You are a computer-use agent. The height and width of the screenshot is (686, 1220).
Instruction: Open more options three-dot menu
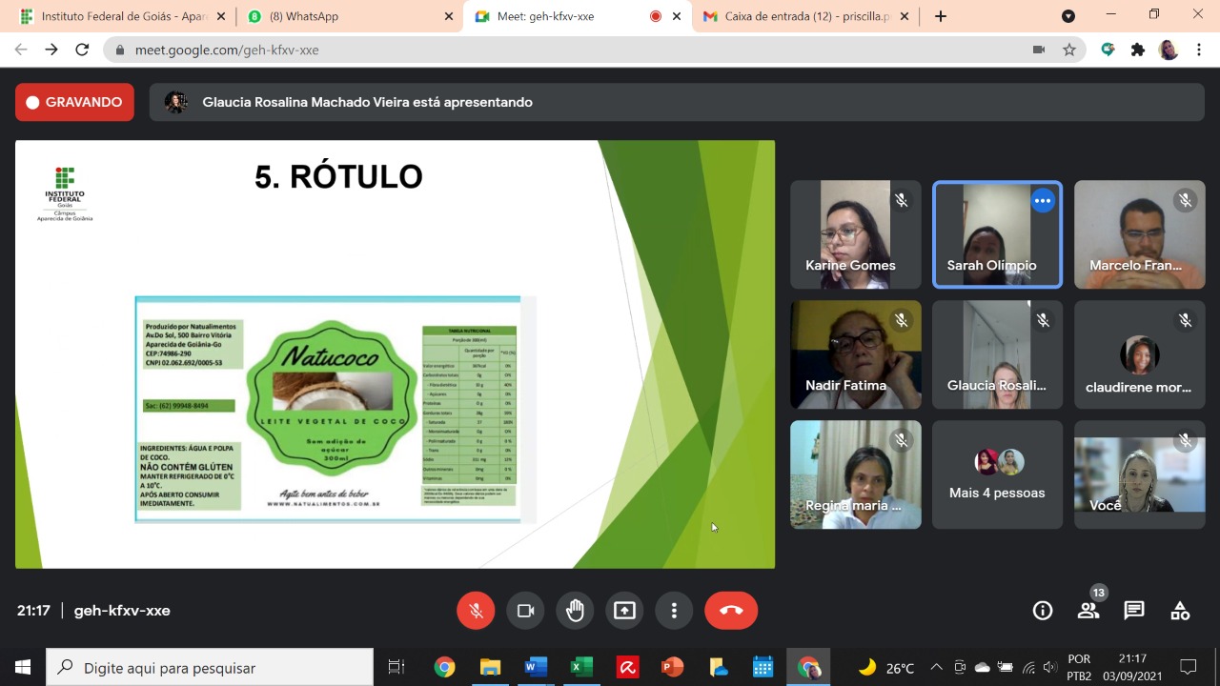click(674, 611)
